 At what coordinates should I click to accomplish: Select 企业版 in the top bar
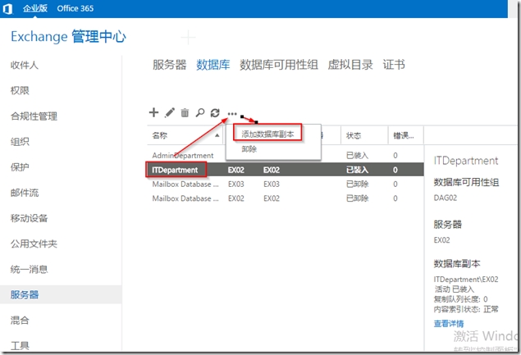click(35, 8)
